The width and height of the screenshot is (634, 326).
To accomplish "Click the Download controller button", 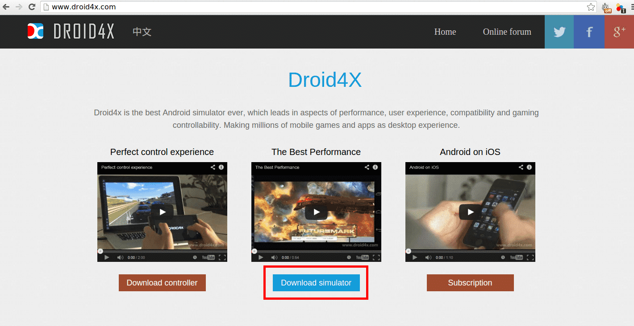I will click(162, 283).
